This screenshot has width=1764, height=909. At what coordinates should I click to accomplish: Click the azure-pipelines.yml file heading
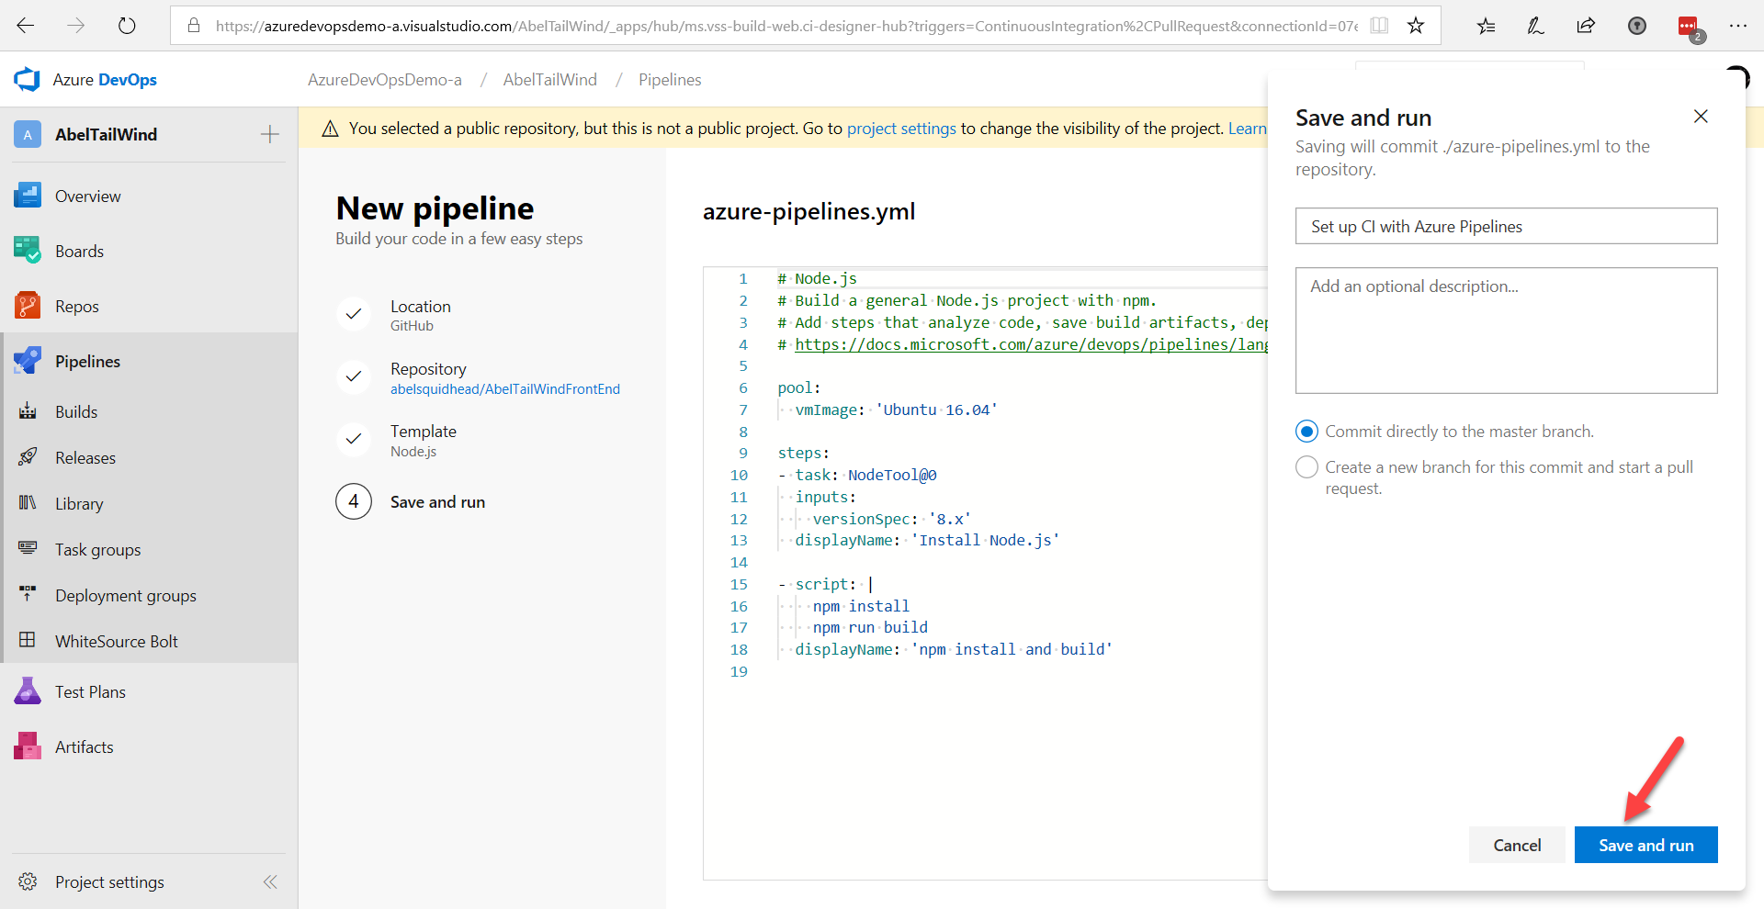coord(808,211)
